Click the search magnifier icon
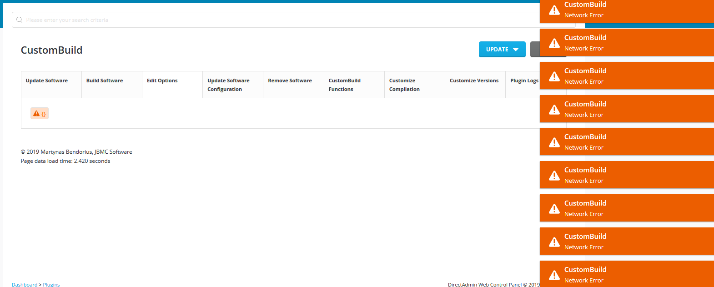Screen dimensions: 714x287 pos(20,20)
